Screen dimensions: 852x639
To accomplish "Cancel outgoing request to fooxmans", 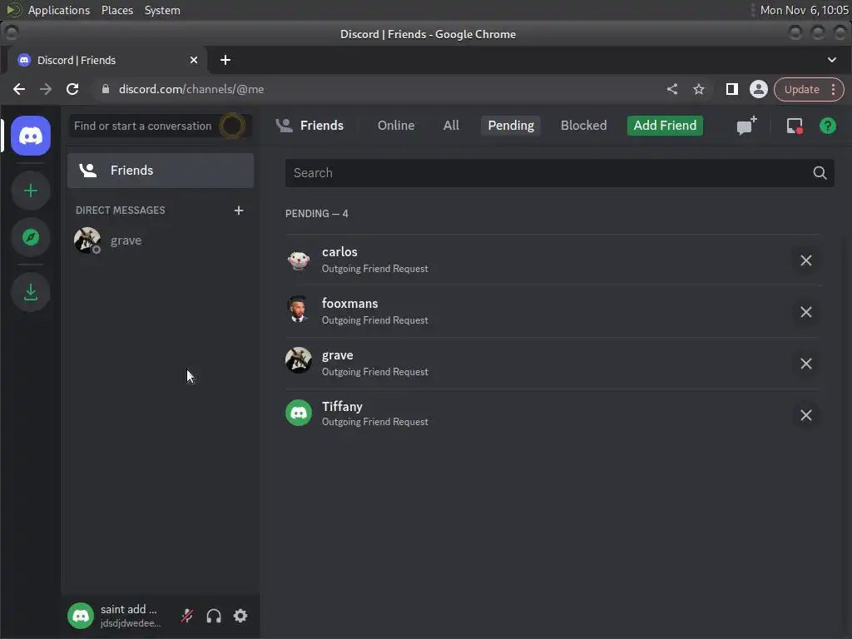I will (805, 312).
